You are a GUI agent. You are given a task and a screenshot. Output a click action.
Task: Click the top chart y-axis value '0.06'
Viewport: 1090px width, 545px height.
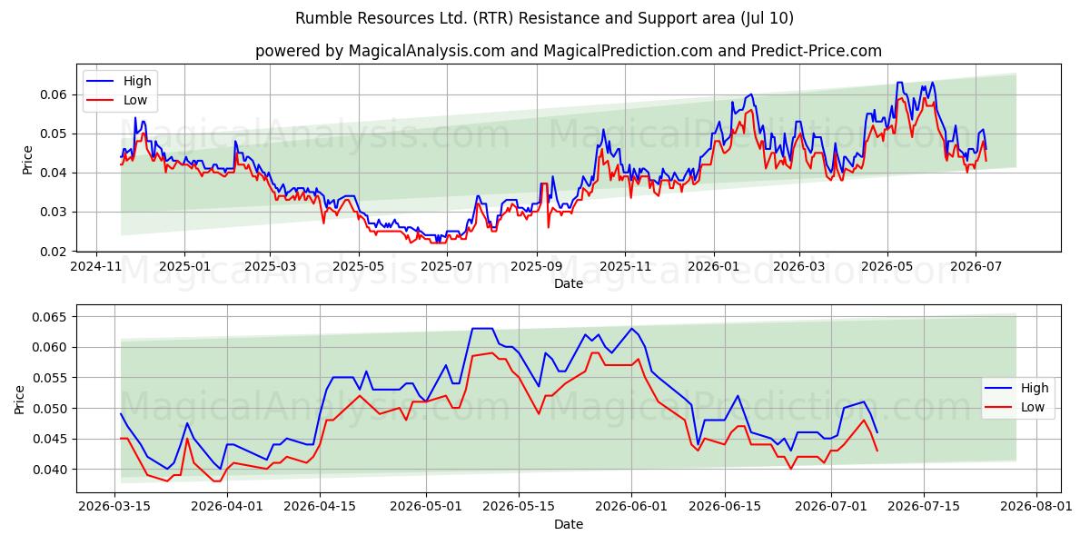click(x=54, y=94)
